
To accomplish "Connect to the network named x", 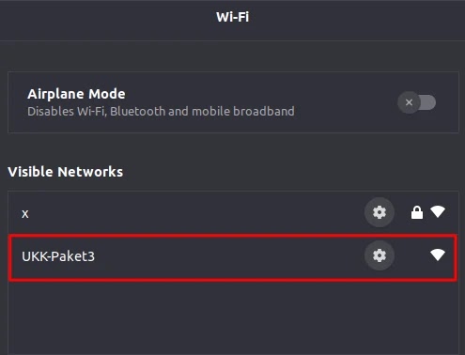I will [233, 213].
